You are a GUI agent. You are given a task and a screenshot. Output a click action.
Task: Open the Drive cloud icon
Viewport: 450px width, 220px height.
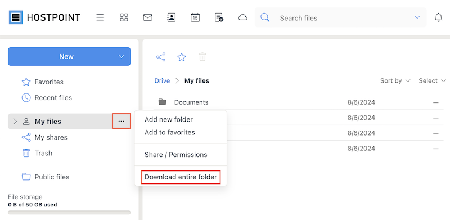coord(243,17)
